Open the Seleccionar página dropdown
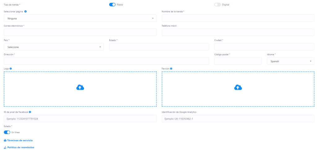317x150 pixels. coord(80,18)
